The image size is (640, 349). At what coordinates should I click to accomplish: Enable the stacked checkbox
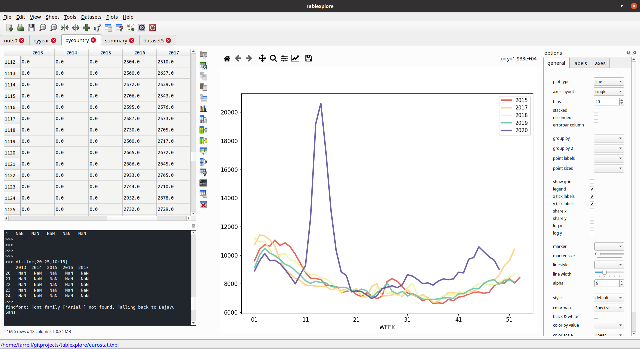click(596, 110)
